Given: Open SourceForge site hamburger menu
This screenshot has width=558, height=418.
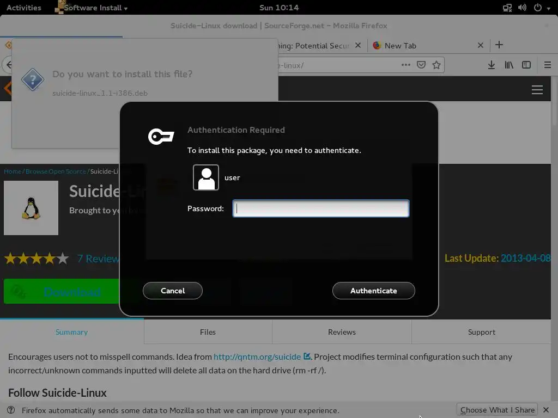Looking at the screenshot, I should tap(537, 90).
